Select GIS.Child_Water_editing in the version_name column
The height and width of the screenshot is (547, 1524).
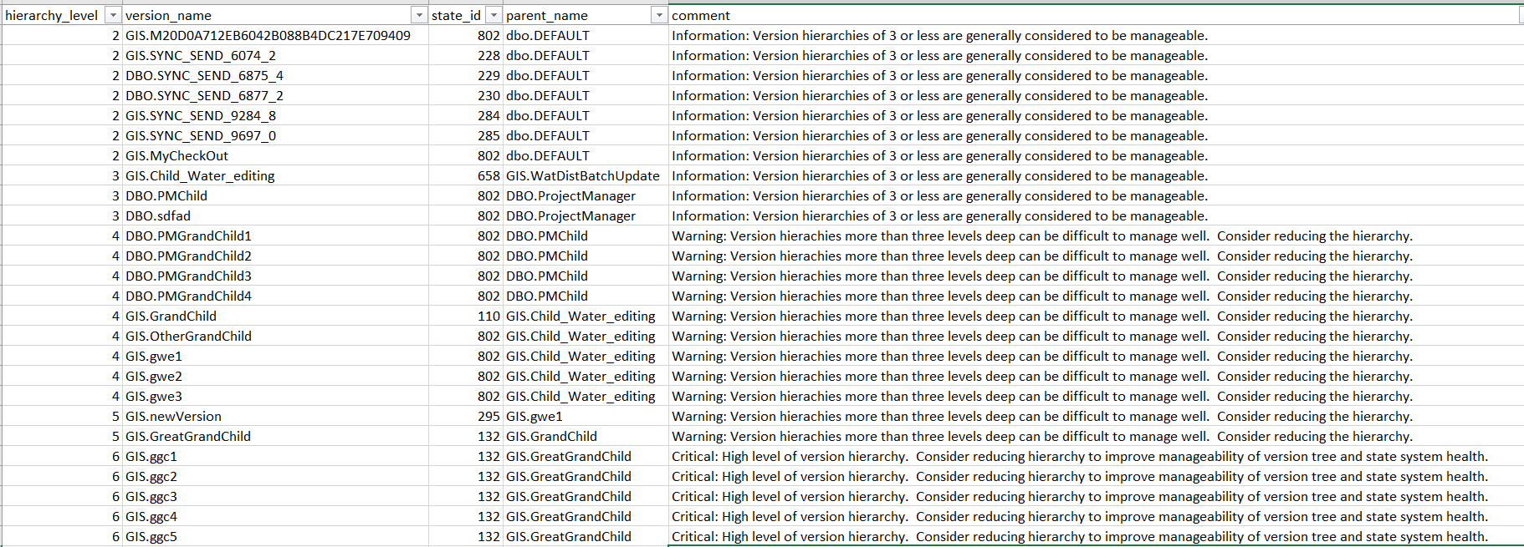[x=275, y=175]
